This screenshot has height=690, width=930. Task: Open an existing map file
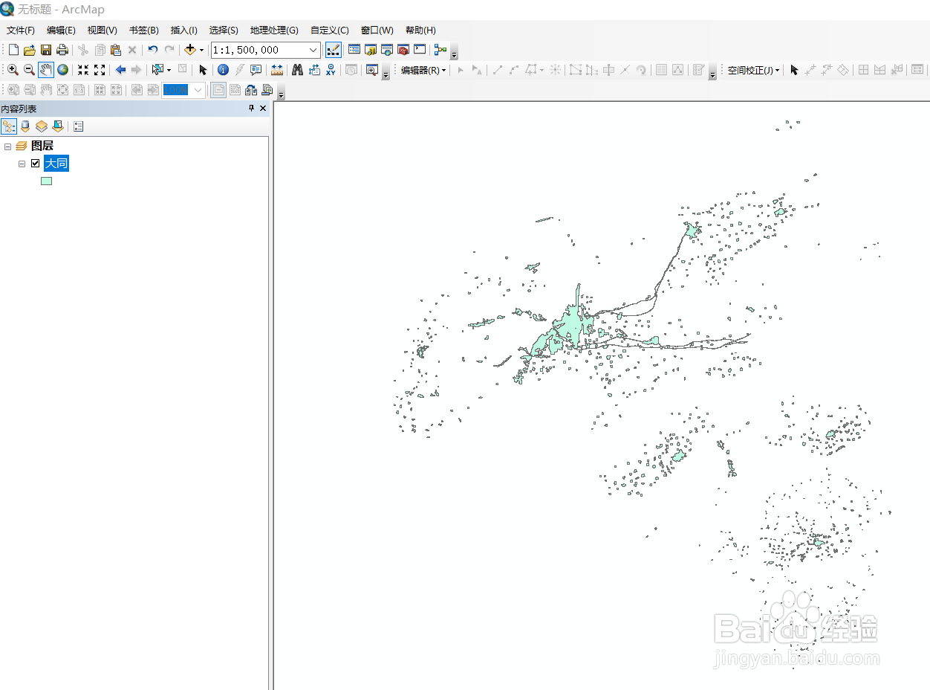pos(30,50)
